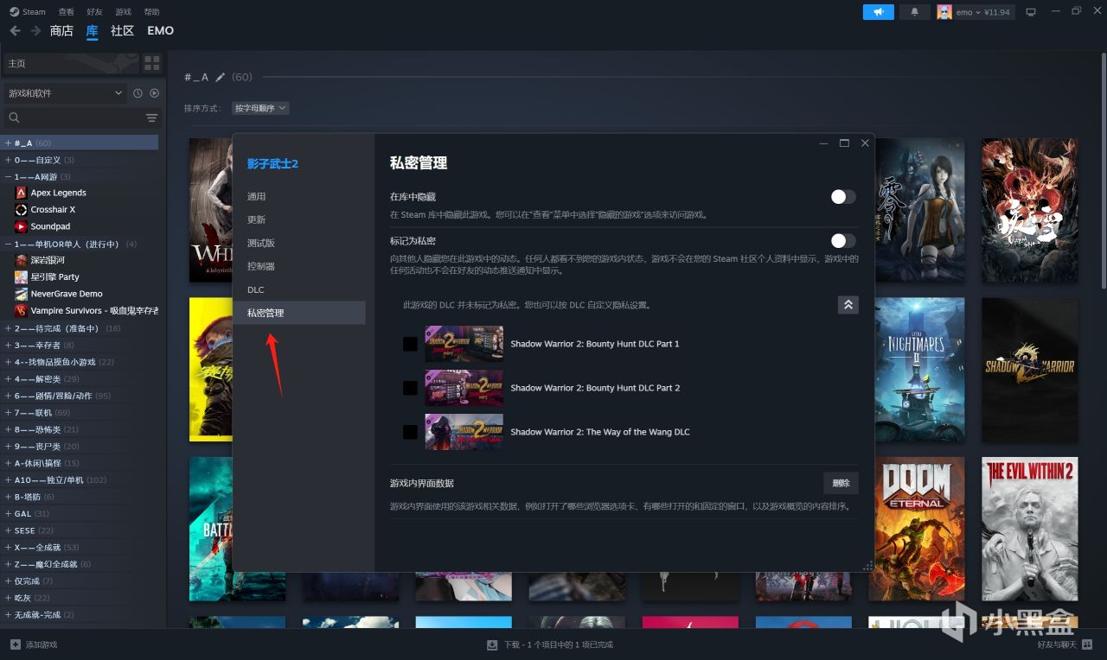Check The Way of the Wang DLC checkbox
The image size is (1107, 660).
pos(410,432)
